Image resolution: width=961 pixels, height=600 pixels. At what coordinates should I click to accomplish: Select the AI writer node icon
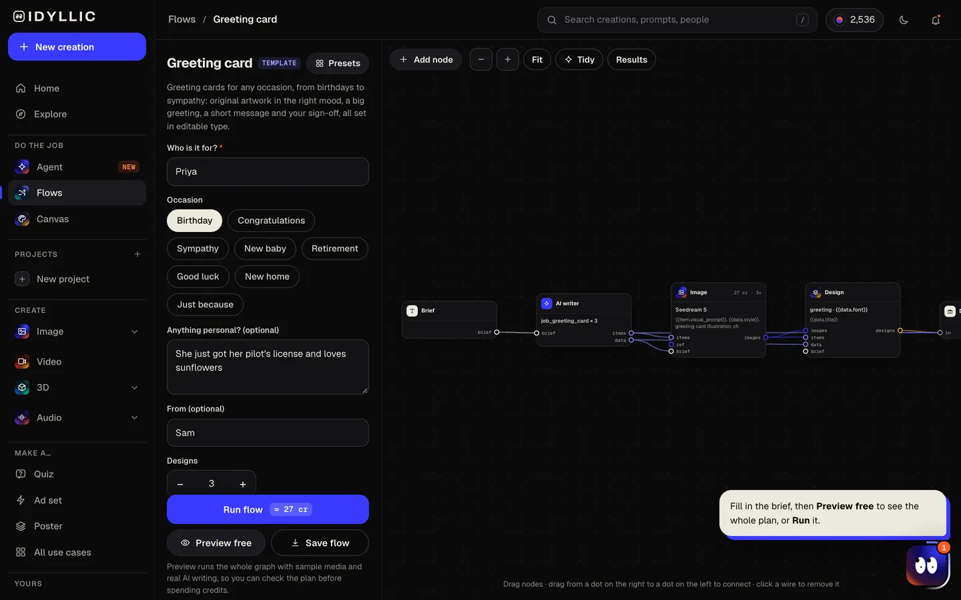[x=547, y=303]
